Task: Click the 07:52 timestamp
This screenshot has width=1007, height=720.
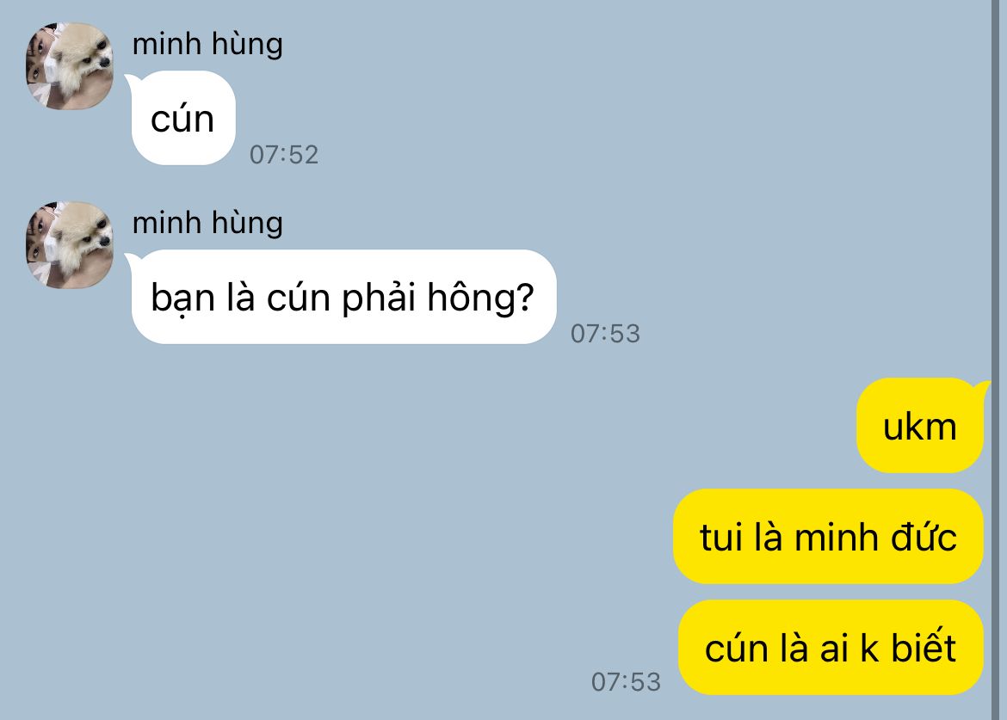Action: 284,155
